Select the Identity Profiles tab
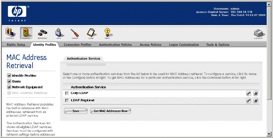This screenshot has width=273, height=138. coord(45,45)
